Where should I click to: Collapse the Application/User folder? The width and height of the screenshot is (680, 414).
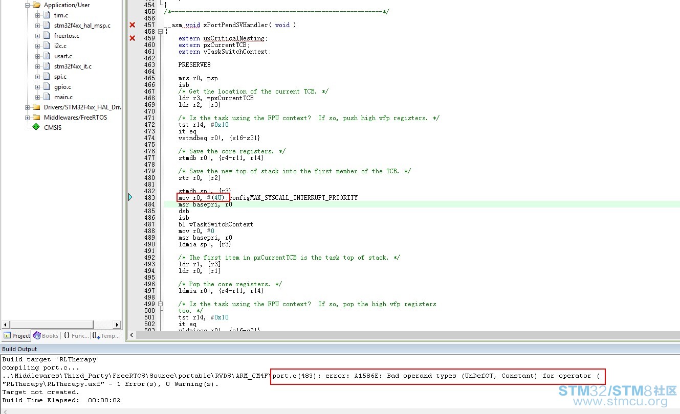(27, 5)
